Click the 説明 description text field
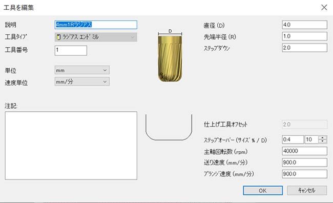The width and height of the screenshot is (333, 203). click(x=96, y=25)
